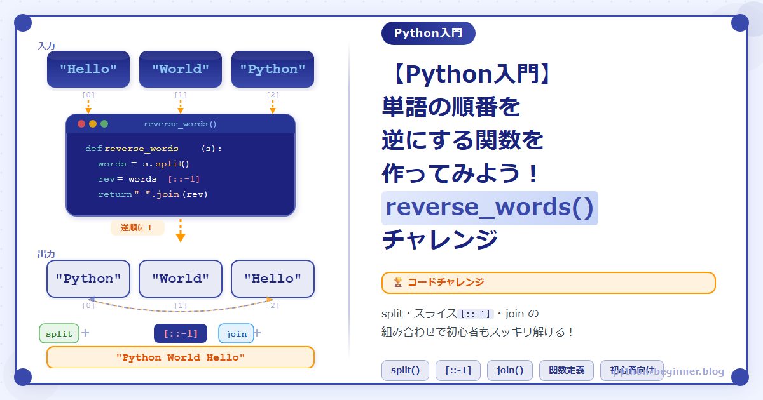
Task: Click the headline line 逆にする関数を
Action: coord(463,140)
